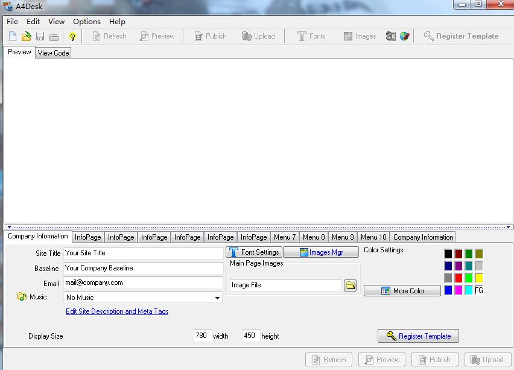This screenshot has height=370, width=514.
Task: Click Preview in the top toolbar
Action: tap(157, 36)
